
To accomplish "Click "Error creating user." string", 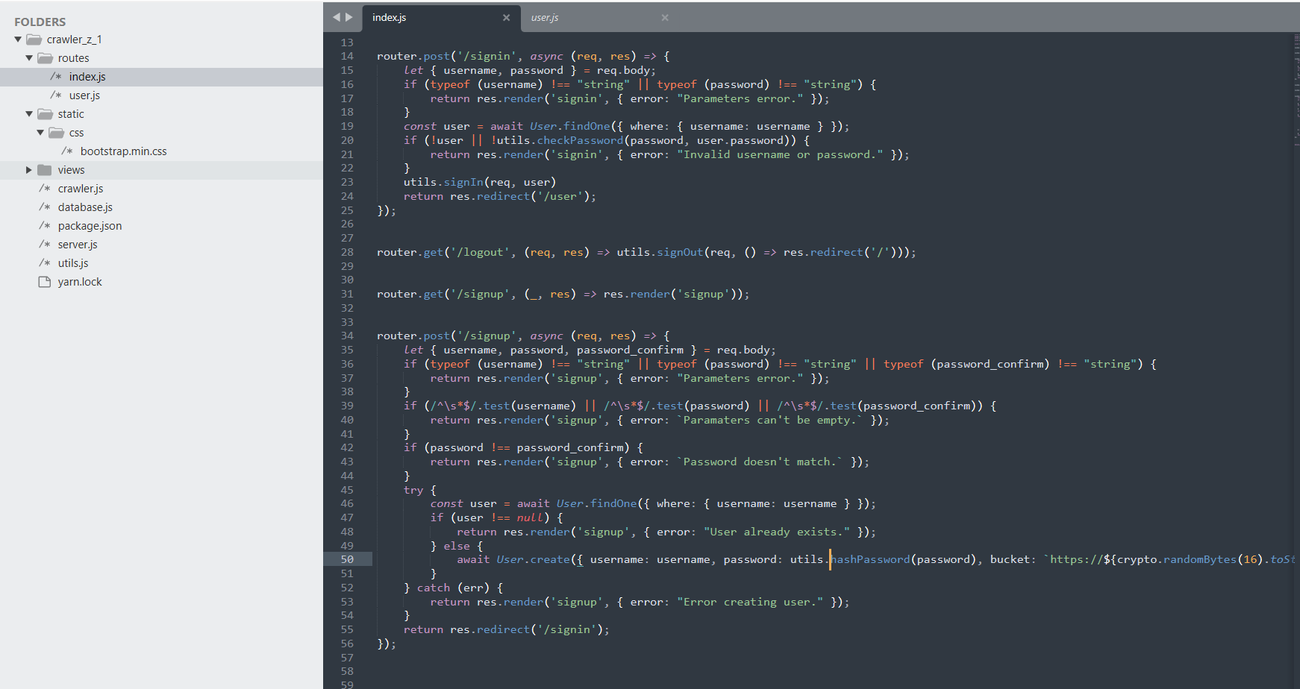I will coord(750,602).
